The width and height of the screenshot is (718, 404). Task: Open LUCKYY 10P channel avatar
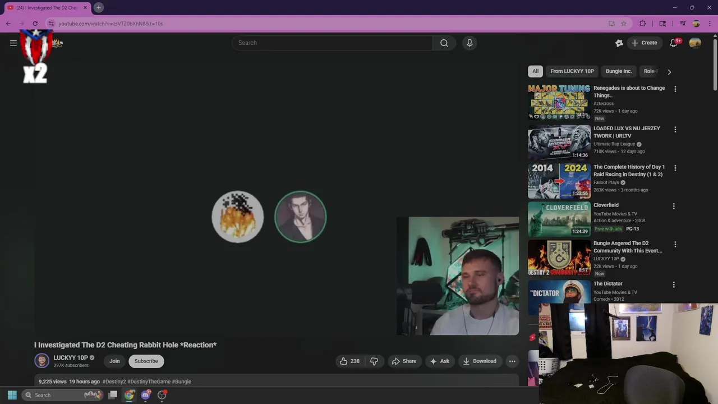click(42, 361)
